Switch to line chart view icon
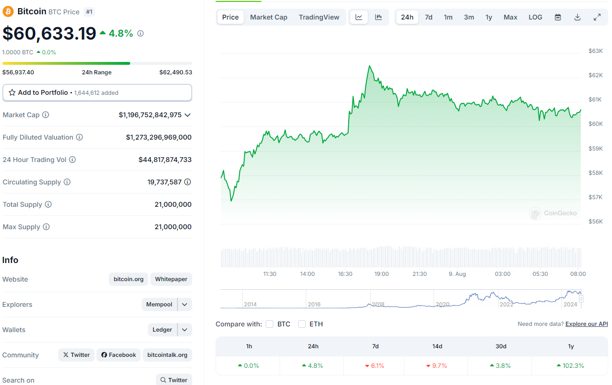This screenshot has width=612, height=385. click(x=359, y=17)
